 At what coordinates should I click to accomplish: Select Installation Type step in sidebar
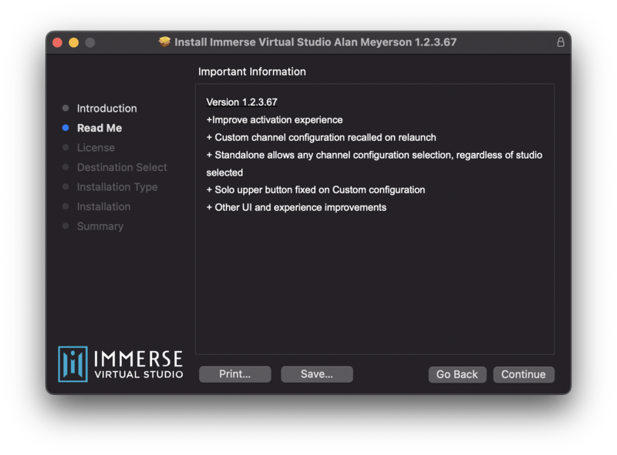click(117, 187)
